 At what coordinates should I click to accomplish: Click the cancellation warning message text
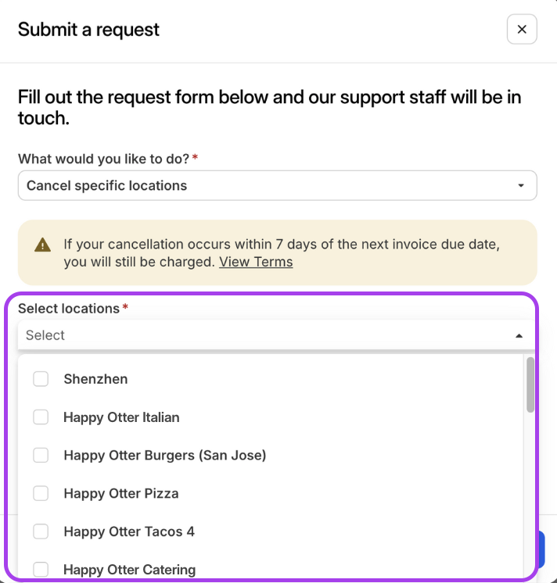(x=282, y=253)
